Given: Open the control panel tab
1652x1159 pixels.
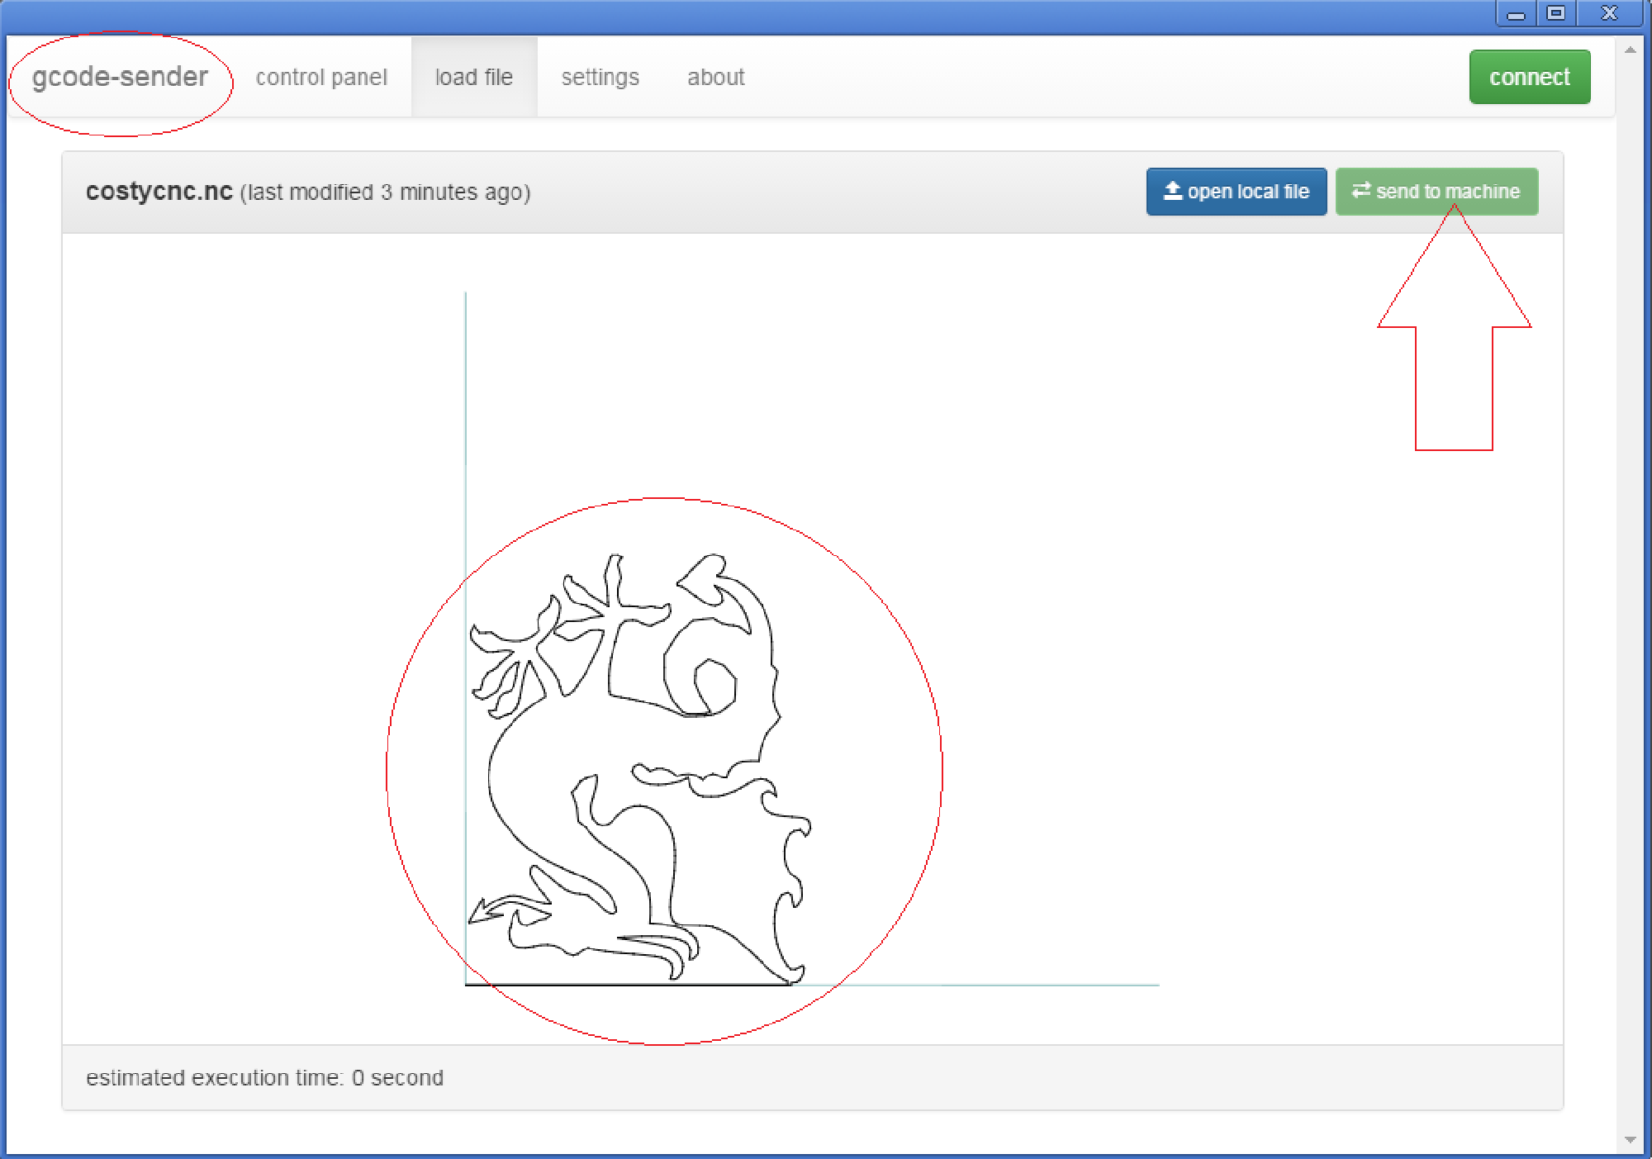Looking at the screenshot, I should pyautogui.click(x=321, y=77).
